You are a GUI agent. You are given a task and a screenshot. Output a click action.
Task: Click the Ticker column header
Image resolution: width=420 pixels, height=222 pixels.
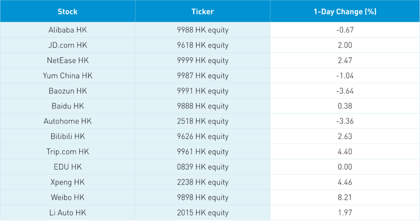pos(202,12)
